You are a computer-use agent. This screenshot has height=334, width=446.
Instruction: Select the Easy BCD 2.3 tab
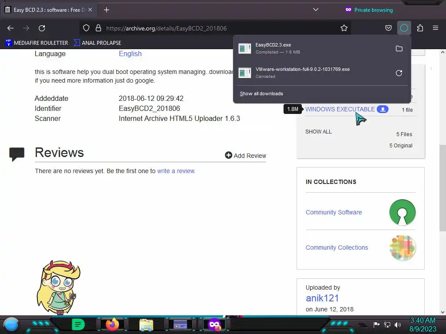point(49,10)
